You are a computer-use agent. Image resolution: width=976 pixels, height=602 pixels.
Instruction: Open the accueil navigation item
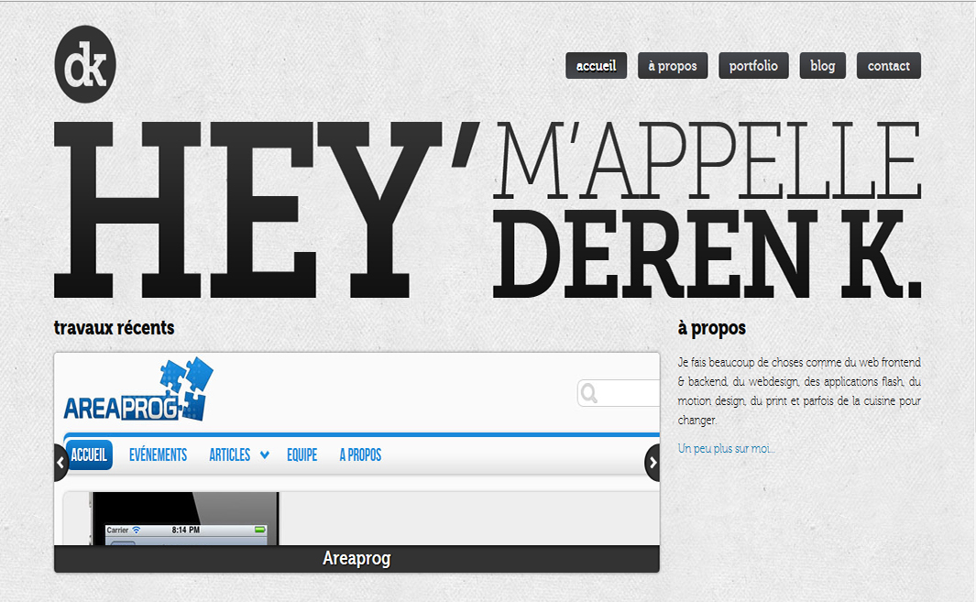coord(597,65)
